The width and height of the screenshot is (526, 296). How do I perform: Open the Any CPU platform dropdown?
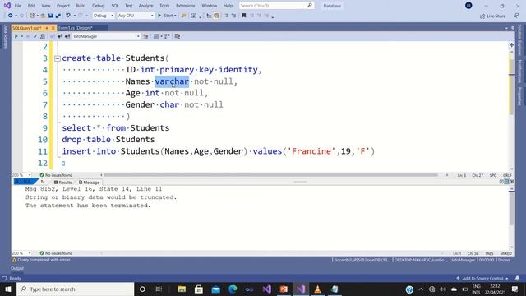136,16
